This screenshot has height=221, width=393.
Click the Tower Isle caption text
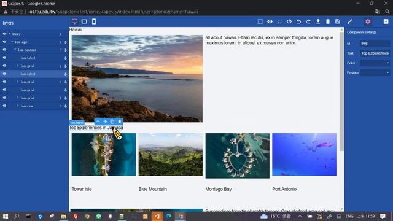click(x=82, y=189)
